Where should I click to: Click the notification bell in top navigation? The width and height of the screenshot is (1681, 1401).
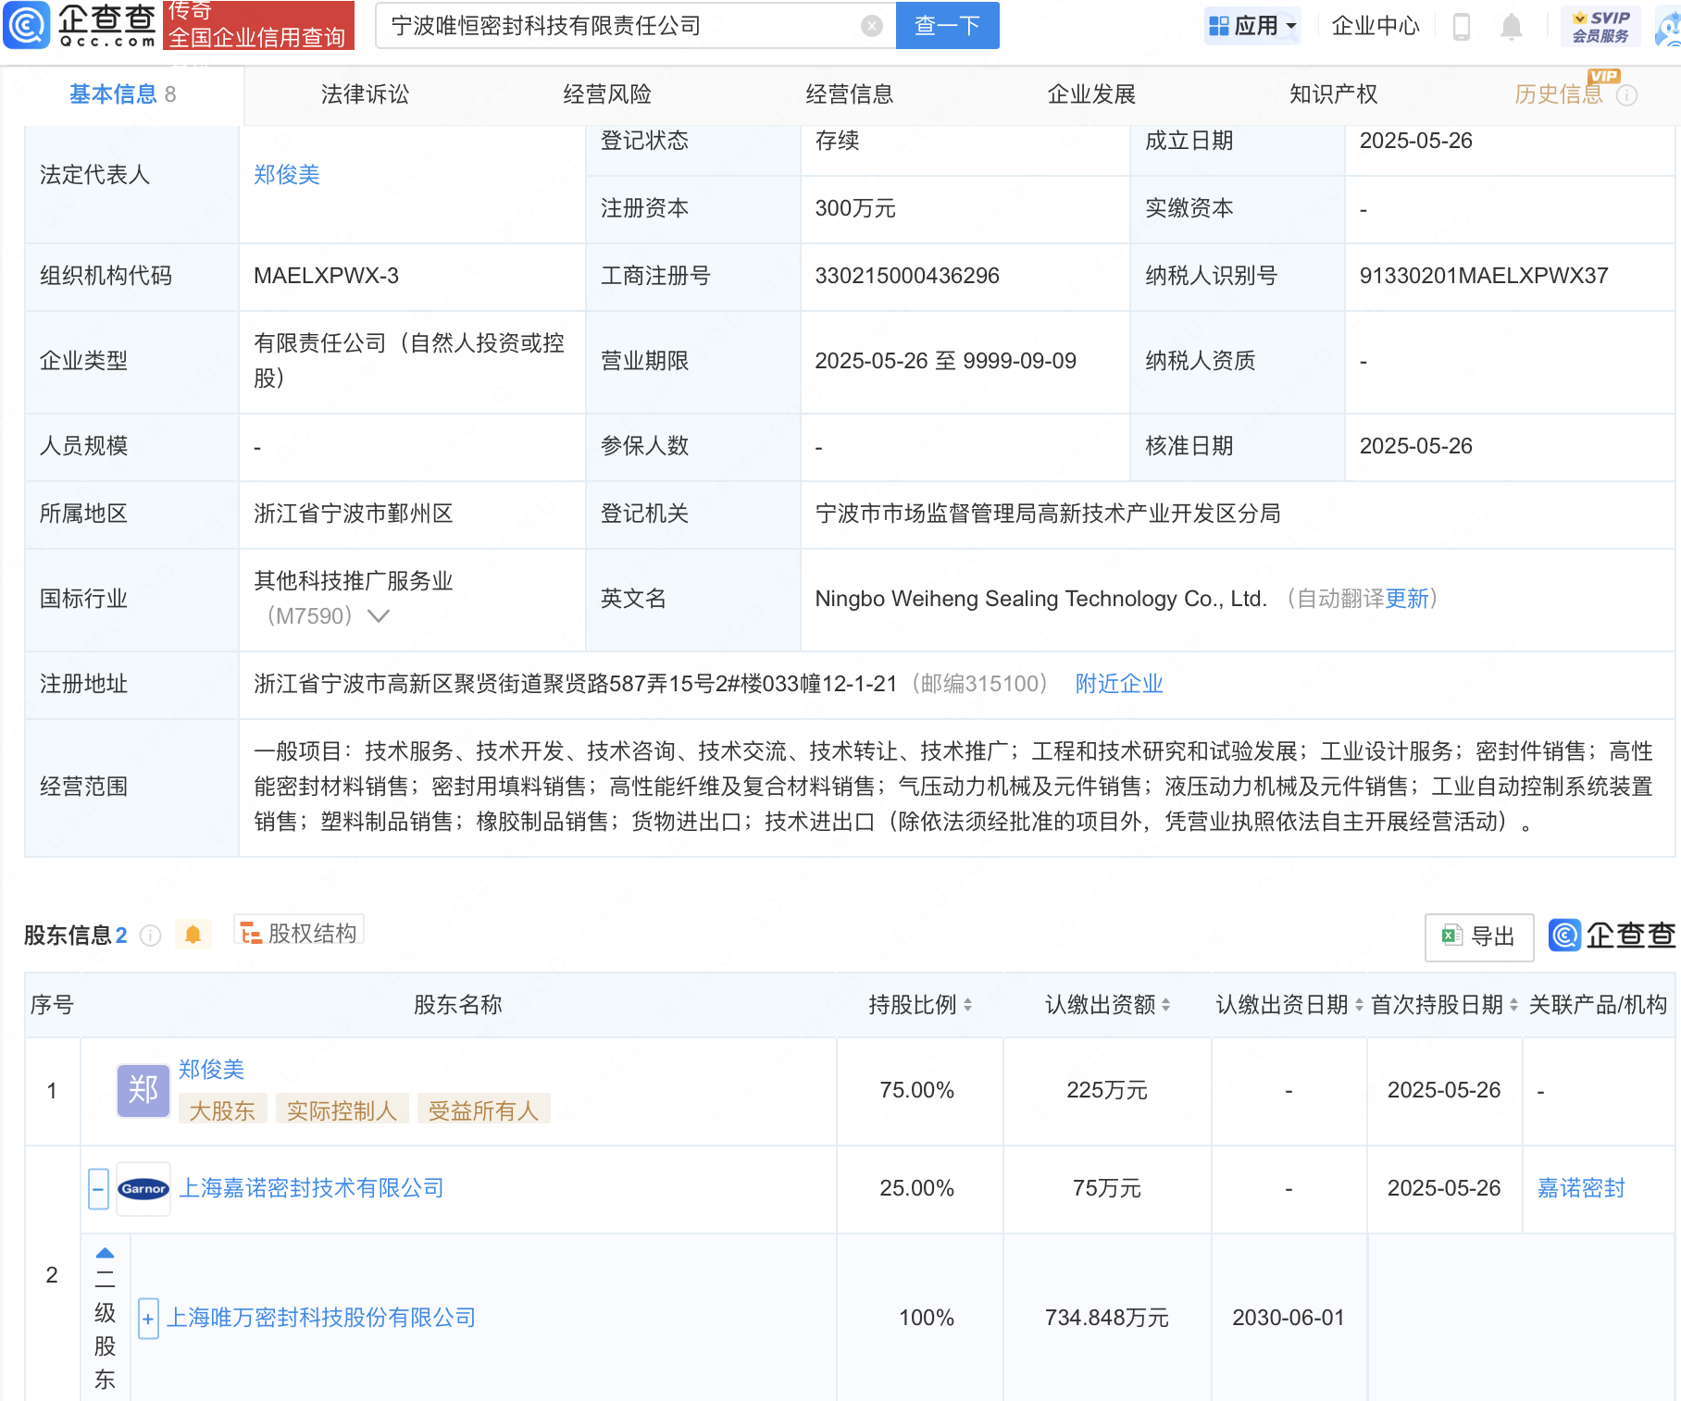[x=1511, y=27]
